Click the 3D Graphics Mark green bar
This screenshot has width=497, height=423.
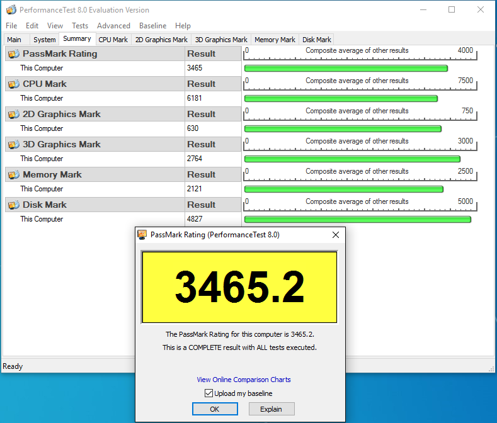[353, 159]
